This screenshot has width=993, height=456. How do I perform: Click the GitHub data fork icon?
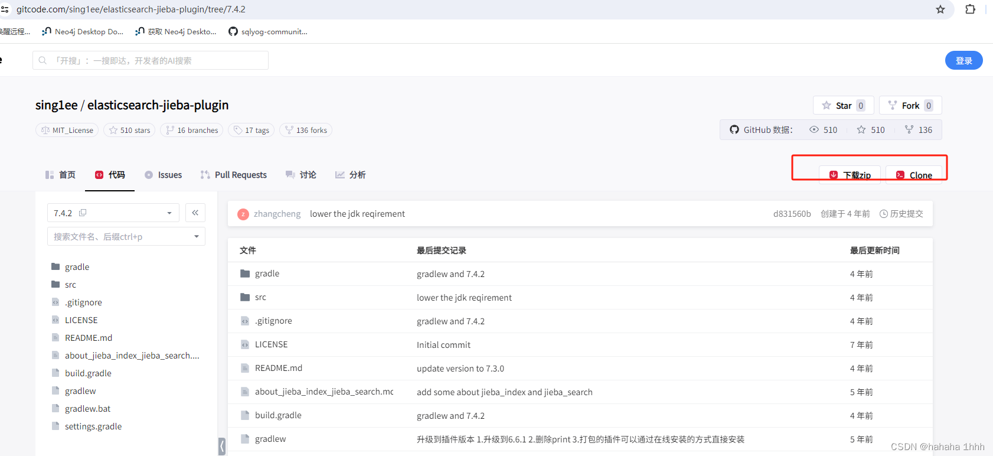(909, 129)
